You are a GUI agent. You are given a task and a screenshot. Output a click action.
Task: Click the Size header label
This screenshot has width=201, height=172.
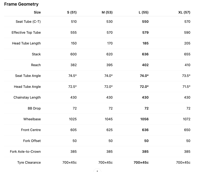[37, 13]
